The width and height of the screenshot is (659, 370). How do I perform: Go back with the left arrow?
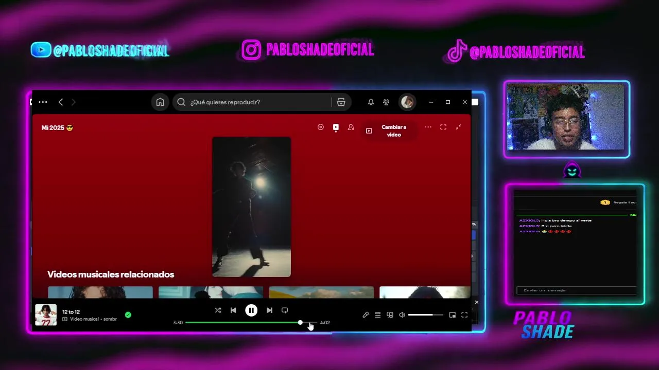pos(61,102)
